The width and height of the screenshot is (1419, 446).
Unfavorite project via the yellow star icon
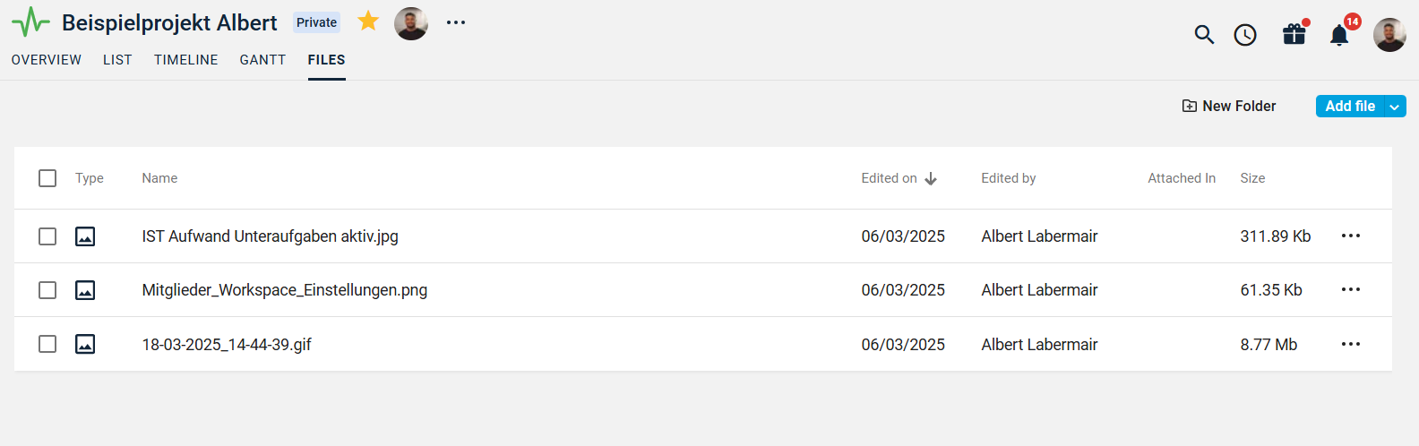pos(368,21)
